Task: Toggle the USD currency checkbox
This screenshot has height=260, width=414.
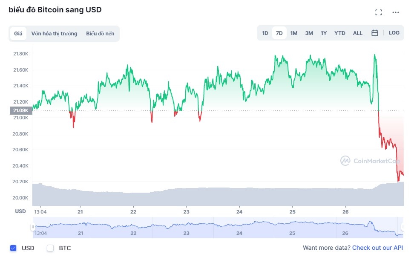Action: pyautogui.click(x=13, y=248)
